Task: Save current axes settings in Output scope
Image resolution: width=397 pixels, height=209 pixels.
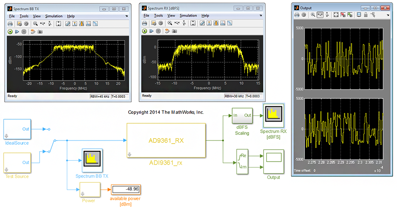Action: coord(343,15)
